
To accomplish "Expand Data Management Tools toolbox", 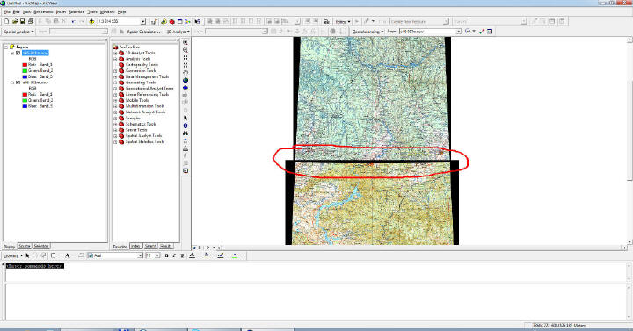I will (x=115, y=76).
